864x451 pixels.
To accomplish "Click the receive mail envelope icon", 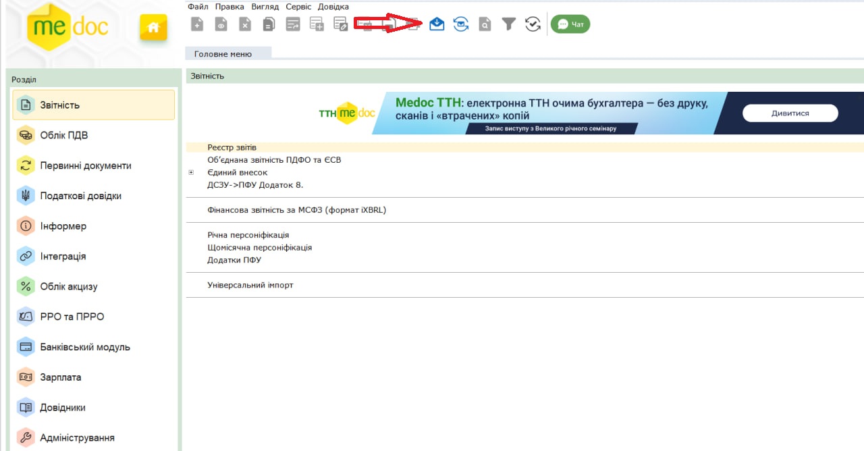I will pos(437,24).
